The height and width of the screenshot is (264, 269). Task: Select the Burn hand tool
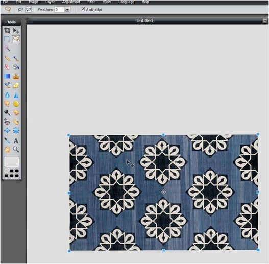pos(16,113)
